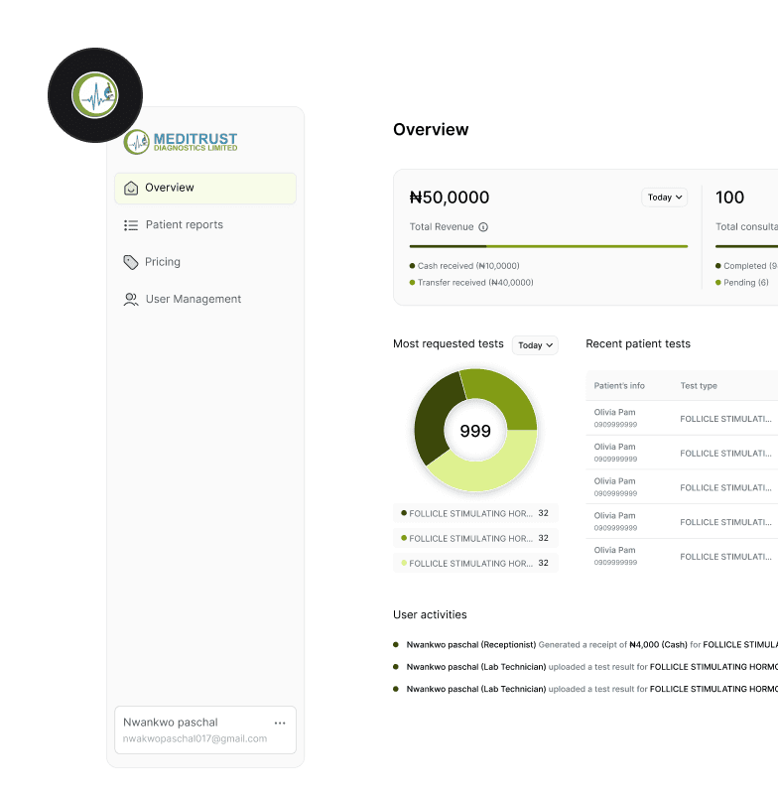Screen dimensions: 778x794
Task: Open the three-dot menu beside Nwankwo paschal
Action: 280,724
